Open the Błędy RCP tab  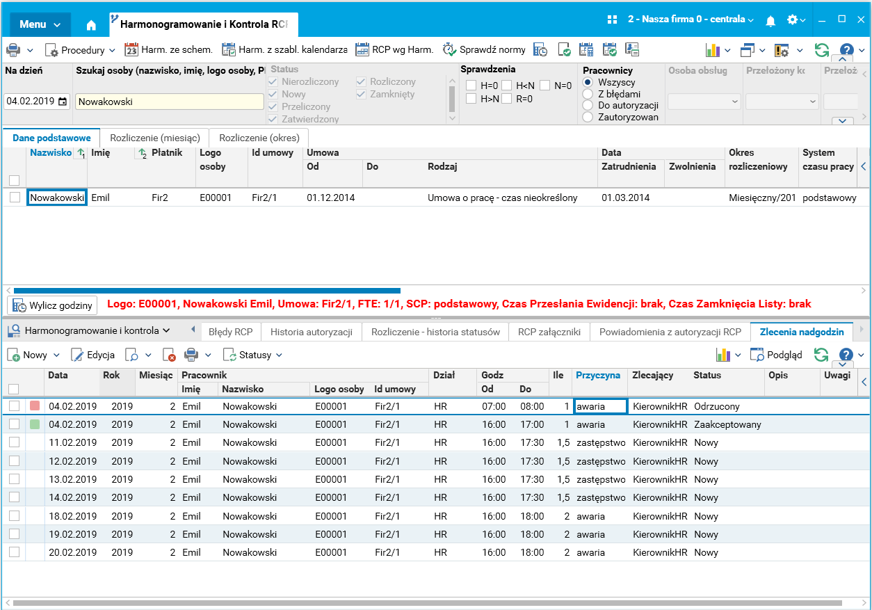[230, 332]
